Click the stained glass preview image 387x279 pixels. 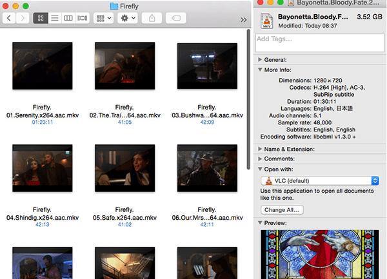[320, 255]
